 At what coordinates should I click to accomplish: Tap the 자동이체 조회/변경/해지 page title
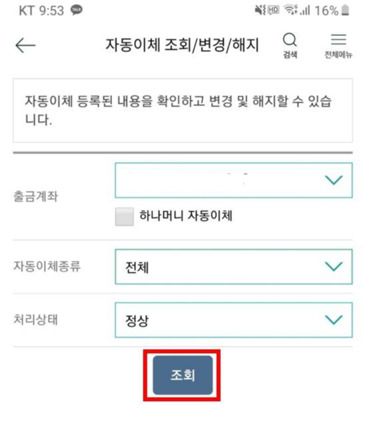click(x=182, y=45)
